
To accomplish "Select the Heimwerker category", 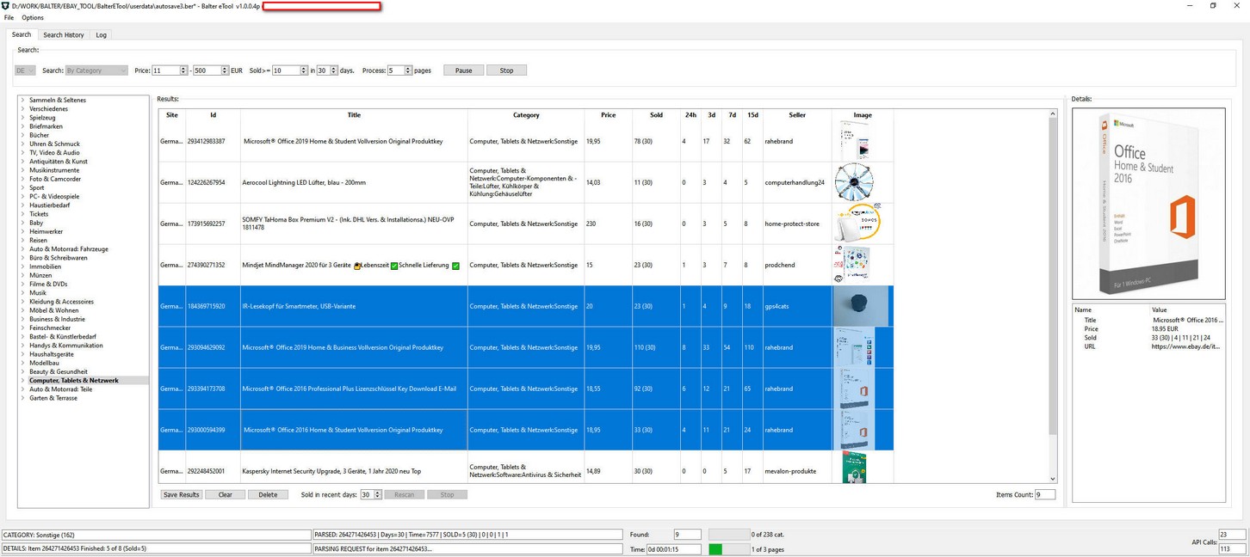I will tap(46, 231).
